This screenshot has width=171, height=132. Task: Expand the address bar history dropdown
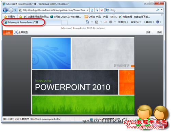click(88, 10)
